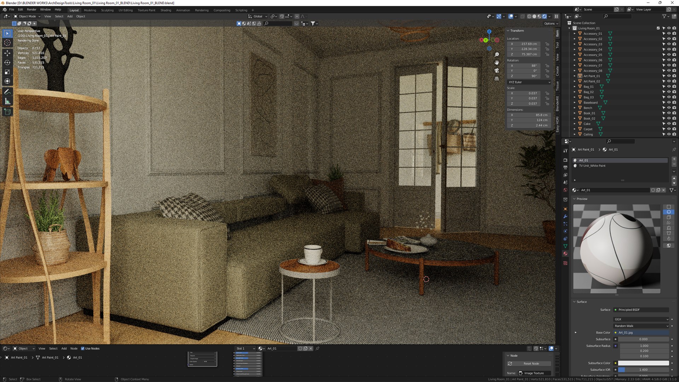Click the pan view hand gizmo
This screenshot has height=382, width=679.
[497, 63]
